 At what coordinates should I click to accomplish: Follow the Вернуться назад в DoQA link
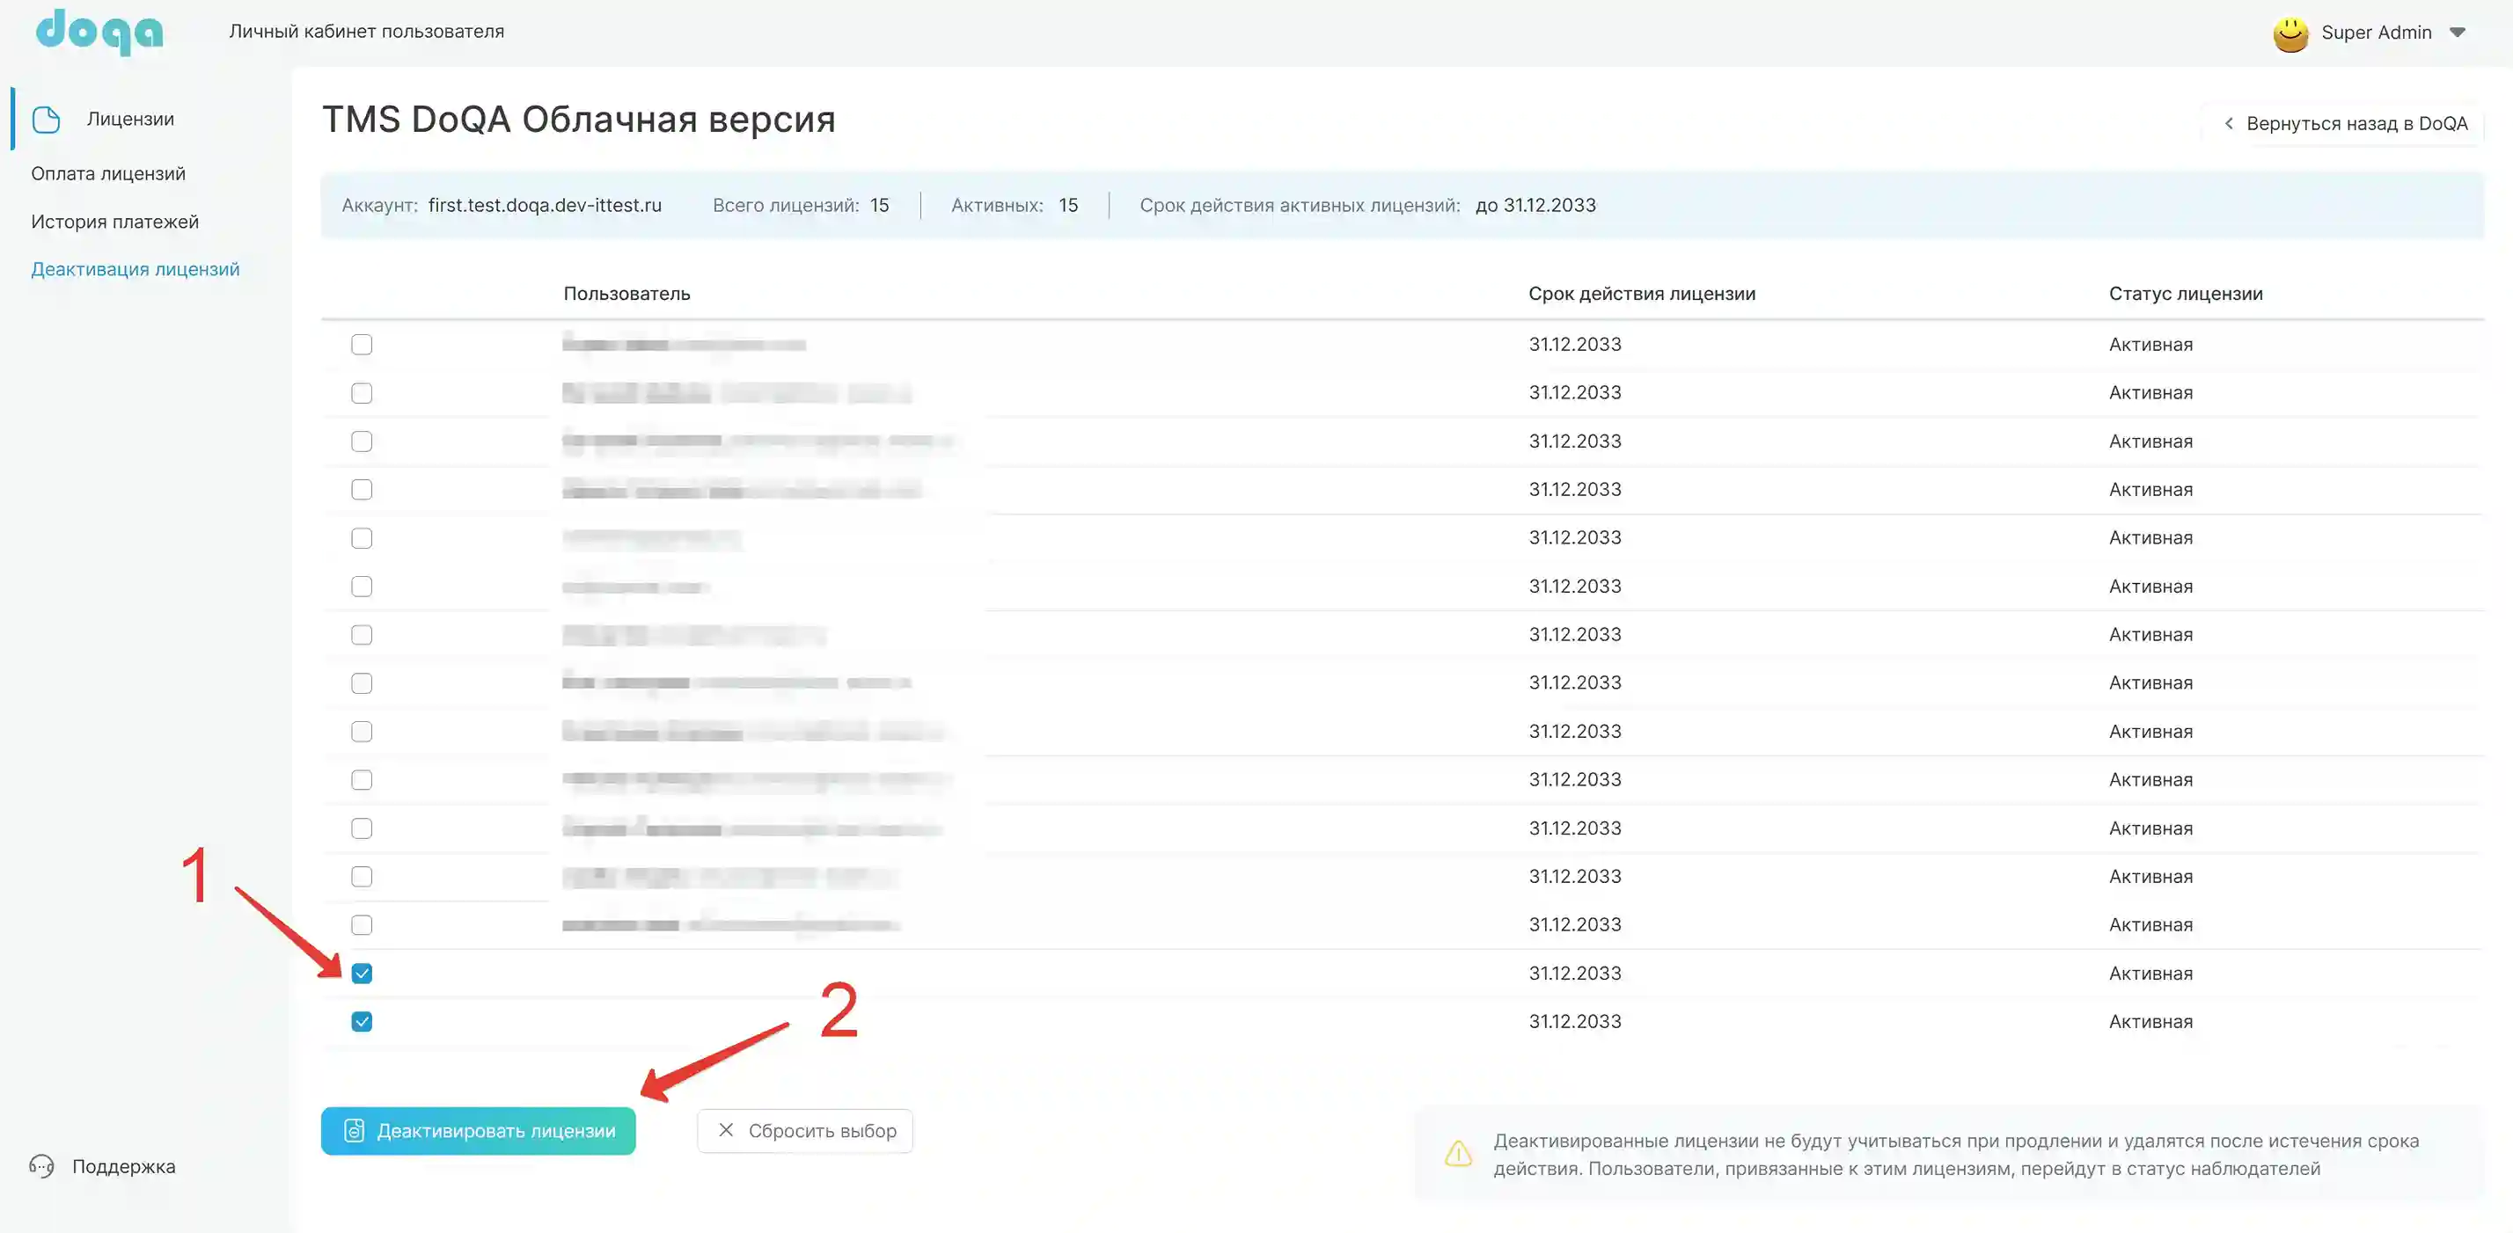[x=2356, y=124]
